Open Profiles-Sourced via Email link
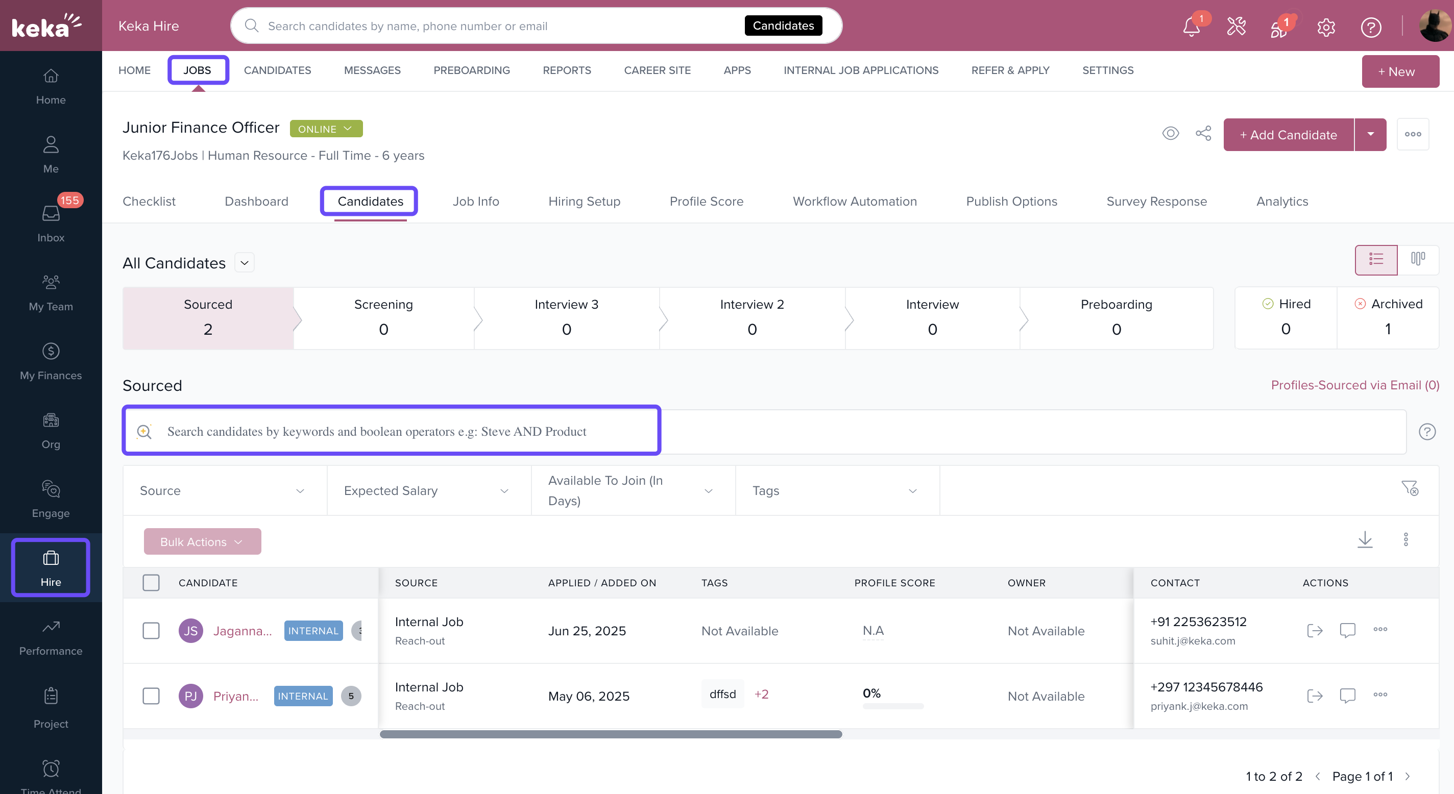Screen dimensions: 1454x794 point(1354,385)
